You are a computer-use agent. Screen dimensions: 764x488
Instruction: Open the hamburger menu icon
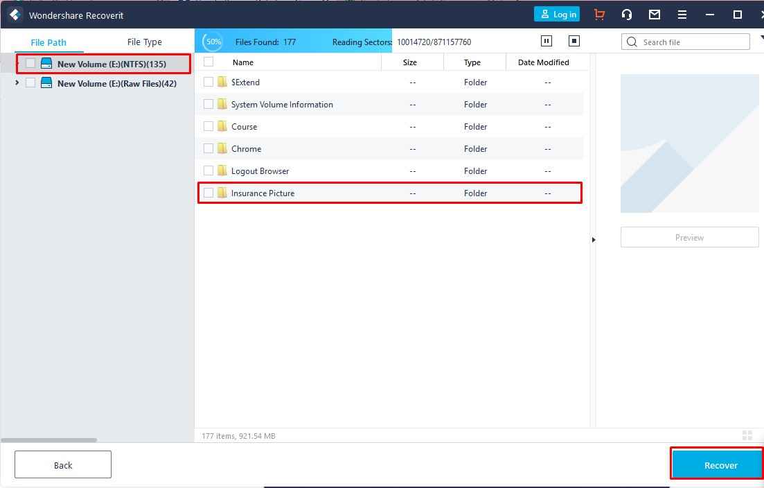pos(682,15)
